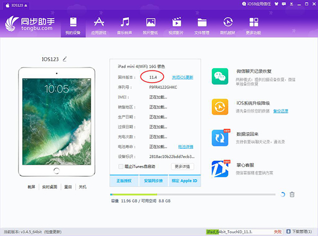Click the iPad lock screen preview
318x236 pixels.
57,122
